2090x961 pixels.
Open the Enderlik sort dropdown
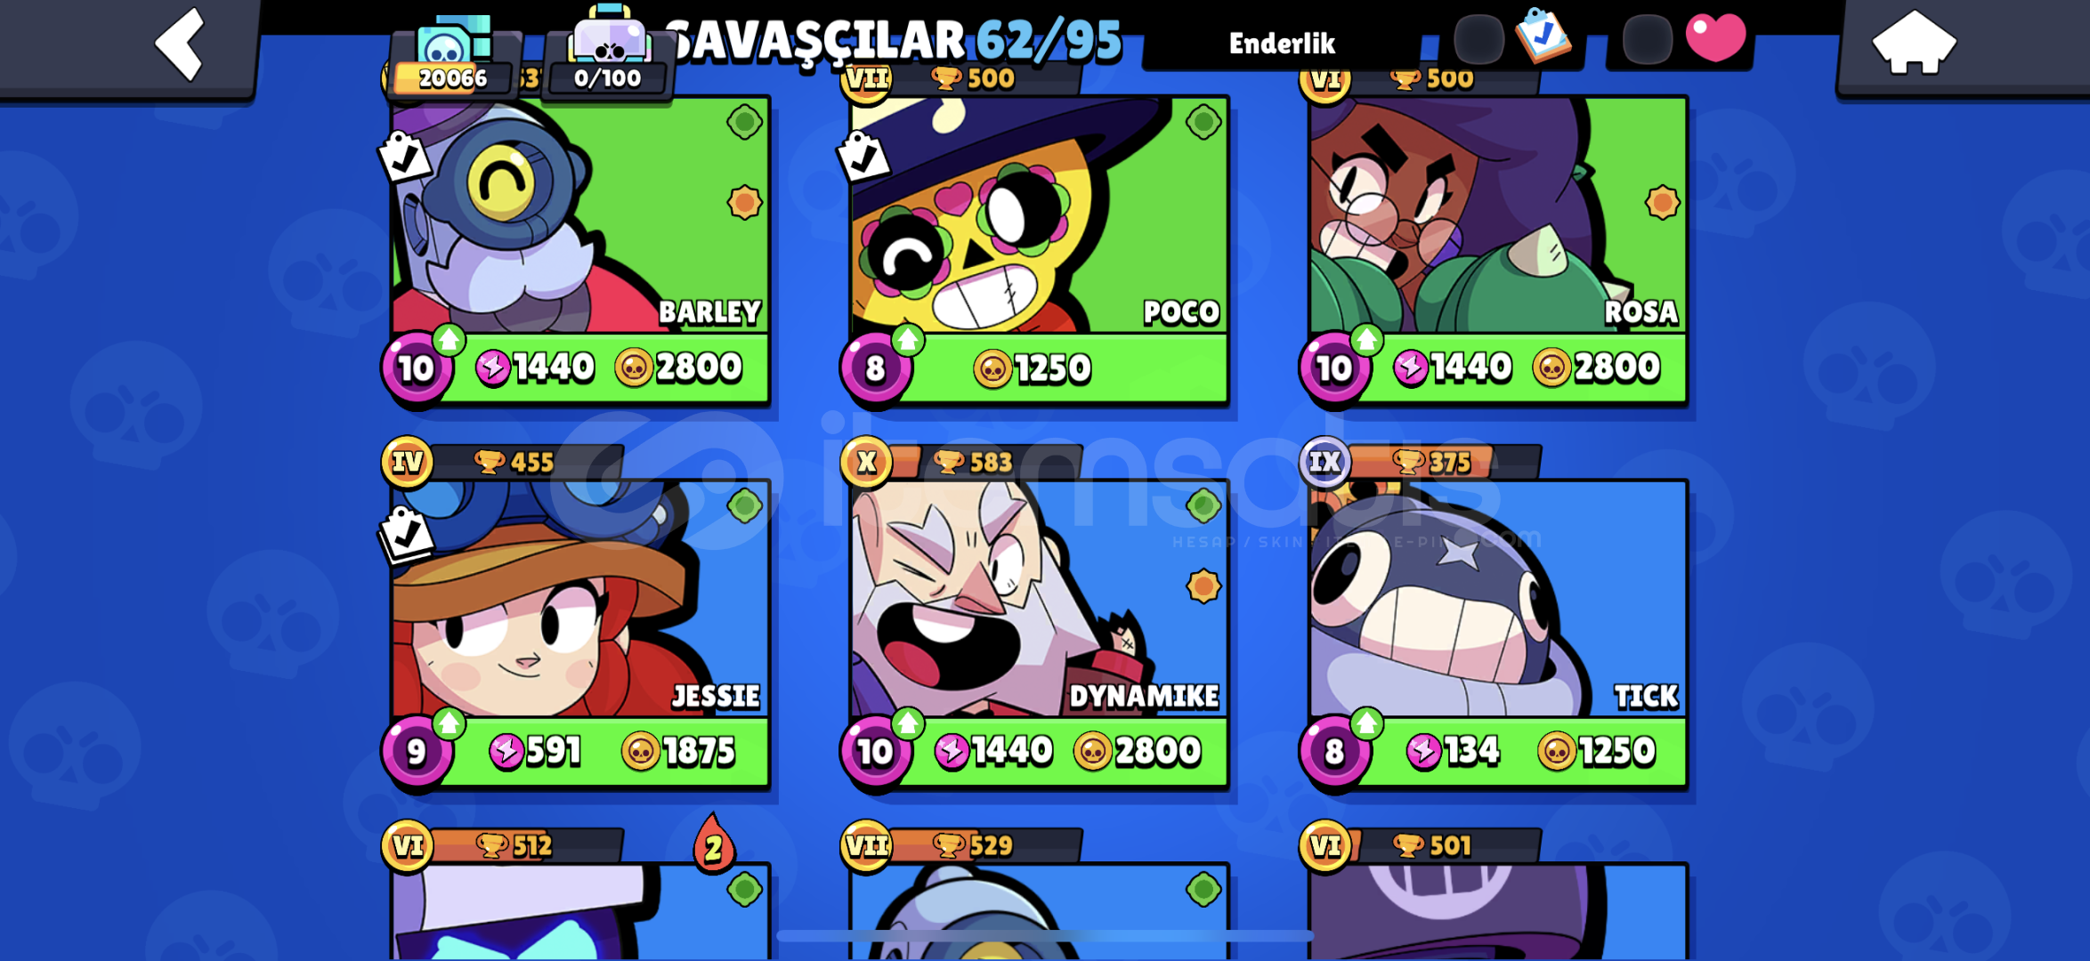click(x=1282, y=43)
